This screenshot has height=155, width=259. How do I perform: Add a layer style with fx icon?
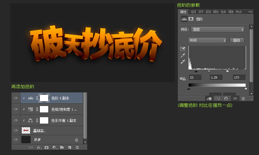[x=39, y=147]
